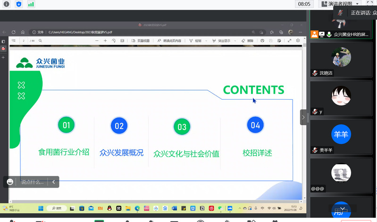The height and width of the screenshot is (222, 377).
Task: Click the PDF save icon
Action: (x=271, y=41)
